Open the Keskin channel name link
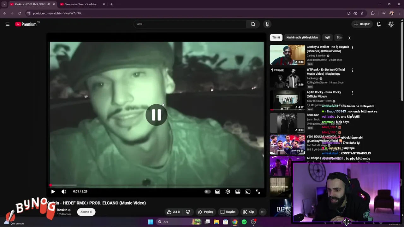Screen dimensions: 404x227 [x=62, y=210]
